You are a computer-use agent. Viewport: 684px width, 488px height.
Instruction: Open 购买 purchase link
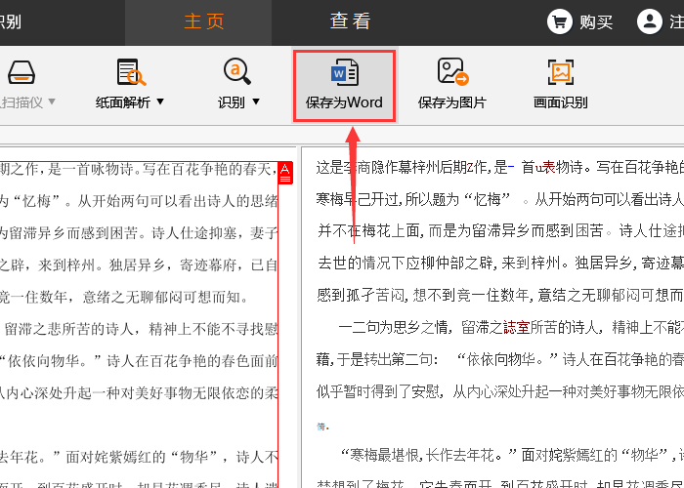(596, 21)
